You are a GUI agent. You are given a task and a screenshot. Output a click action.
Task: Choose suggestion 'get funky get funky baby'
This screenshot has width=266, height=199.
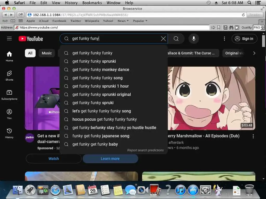click(x=114, y=144)
